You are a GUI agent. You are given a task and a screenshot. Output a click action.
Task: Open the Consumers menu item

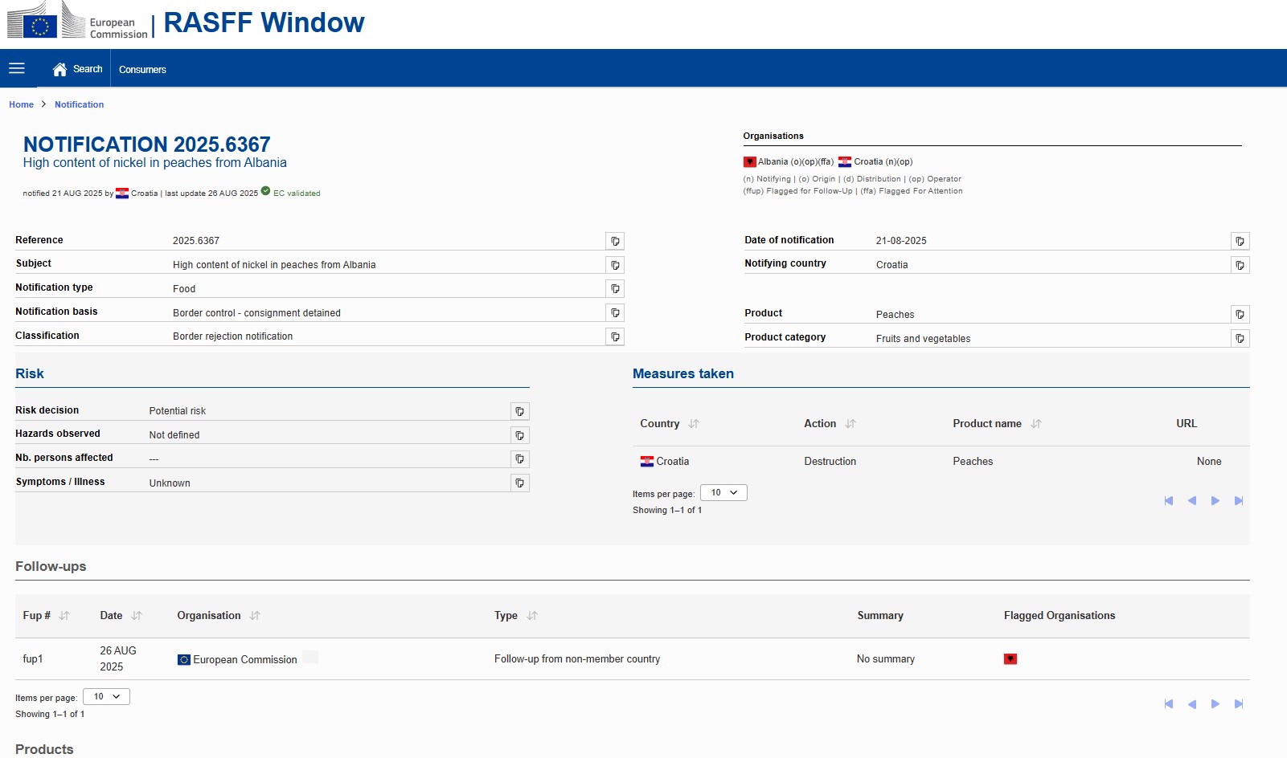point(142,70)
